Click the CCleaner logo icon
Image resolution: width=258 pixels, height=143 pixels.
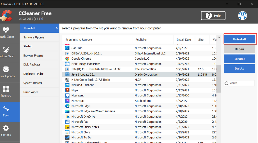pos(6,16)
